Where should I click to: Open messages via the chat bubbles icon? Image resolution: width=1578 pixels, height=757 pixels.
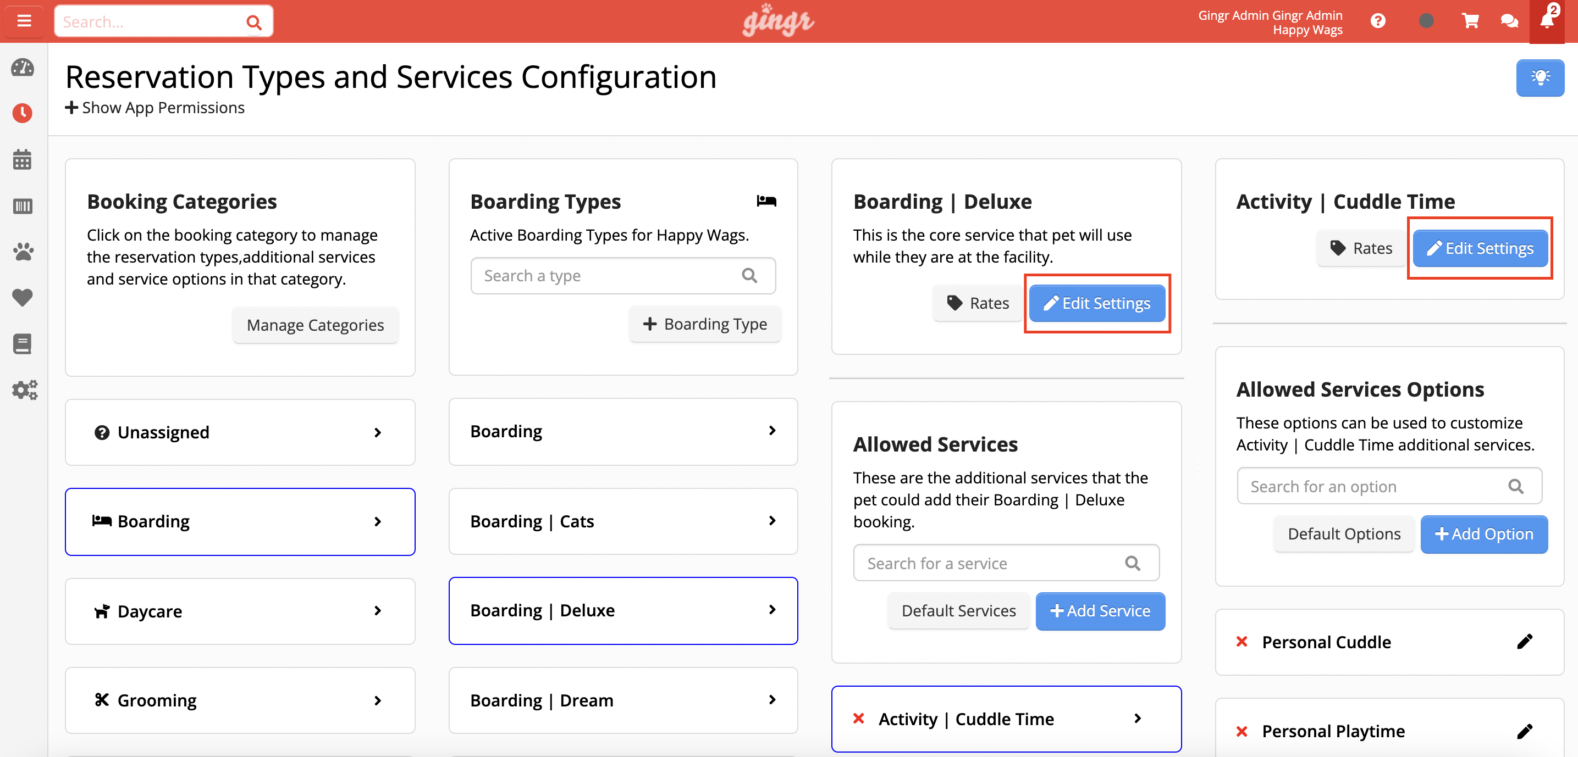[x=1509, y=20]
